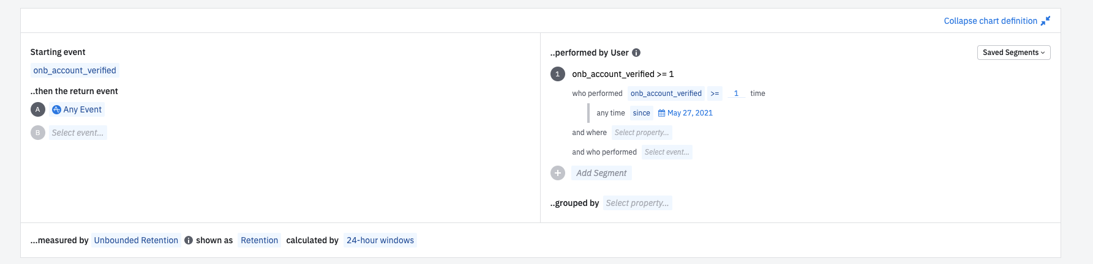
Task: Click info icon next to 'performed by User'
Action: (x=636, y=53)
